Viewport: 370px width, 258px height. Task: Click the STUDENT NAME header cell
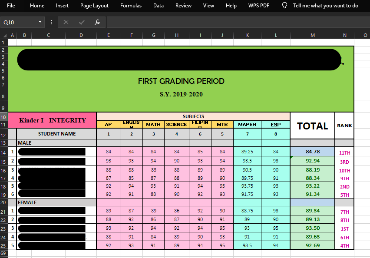pos(56,134)
